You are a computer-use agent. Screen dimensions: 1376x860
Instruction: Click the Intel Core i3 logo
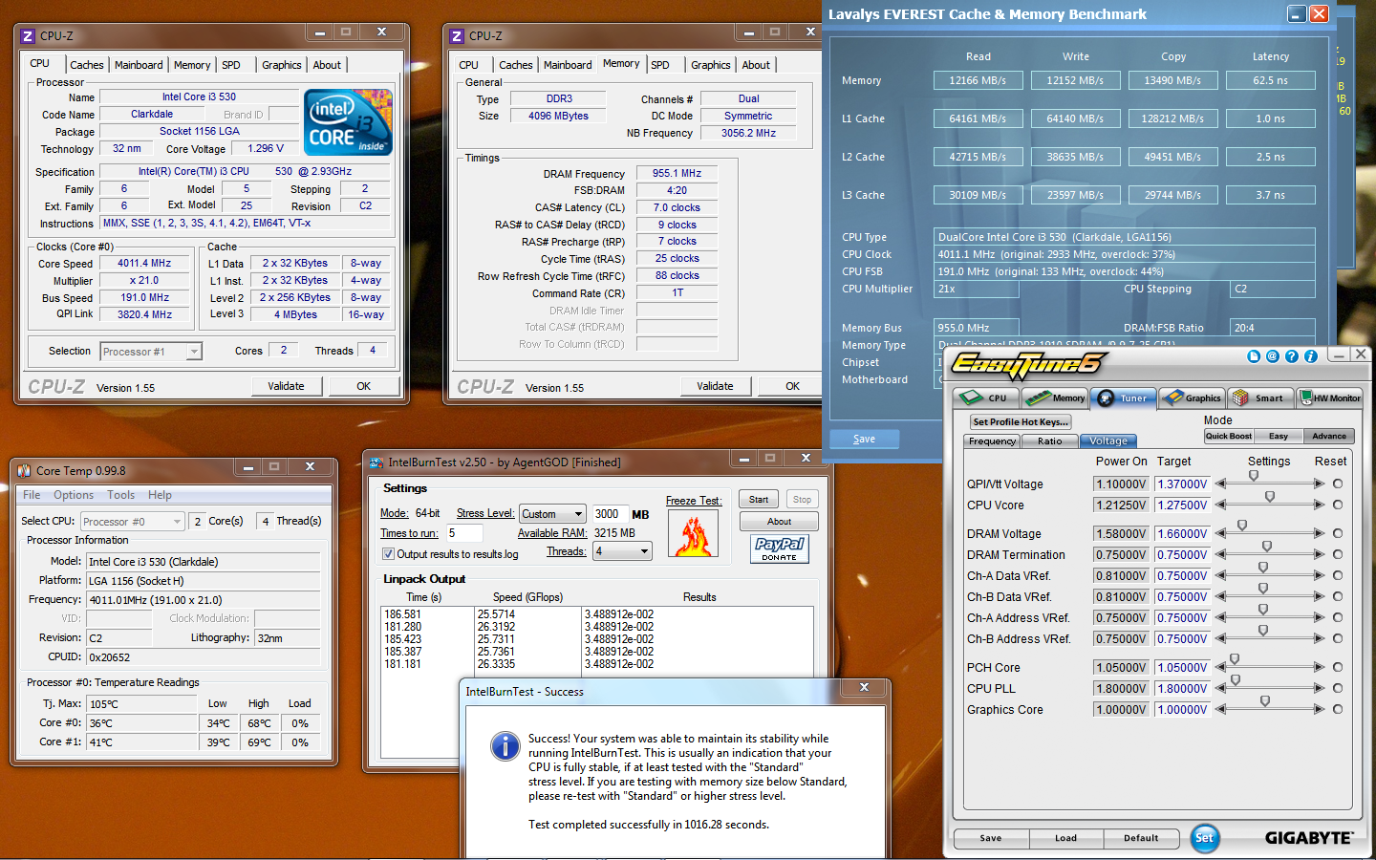[x=348, y=122]
